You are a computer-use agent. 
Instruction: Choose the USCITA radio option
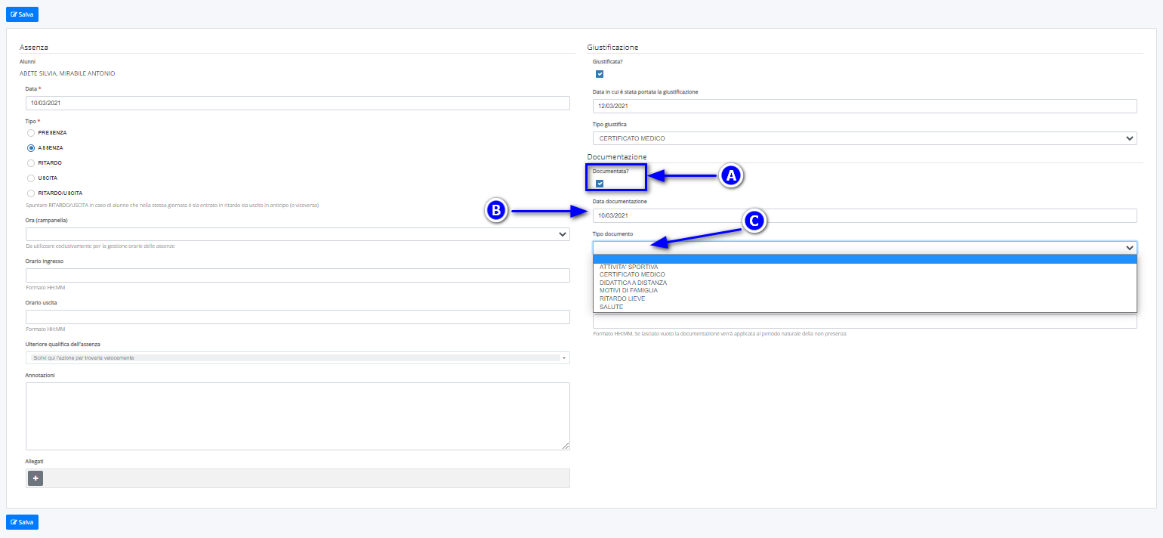(31, 178)
